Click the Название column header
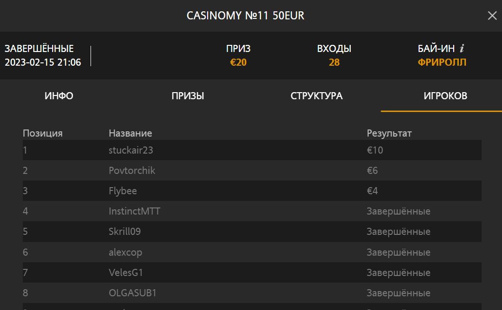 [x=130, y=133]
